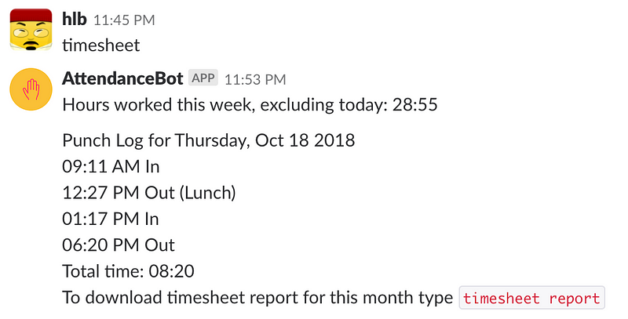Click the Total time: 08:20 line
628x319 pixels.
(128, 271)
